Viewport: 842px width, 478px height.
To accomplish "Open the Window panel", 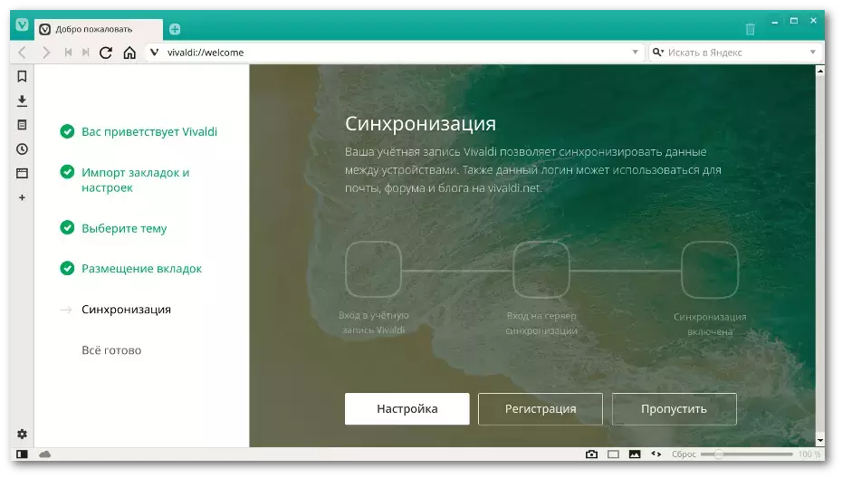I will (22, 173).
